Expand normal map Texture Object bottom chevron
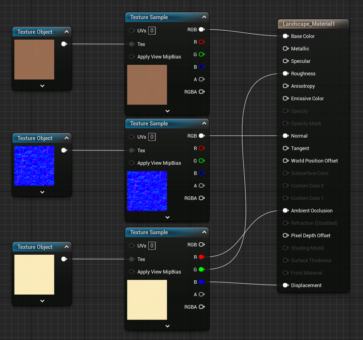The height and width of the screenshot is (340, 363). [x=42, y=192]
